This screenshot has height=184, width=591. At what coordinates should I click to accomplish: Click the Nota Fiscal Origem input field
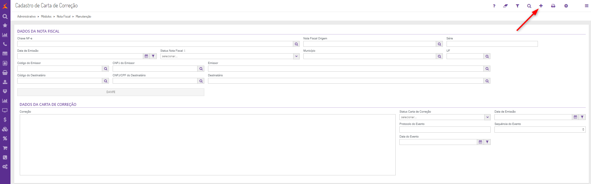click(x=370, y=44)
